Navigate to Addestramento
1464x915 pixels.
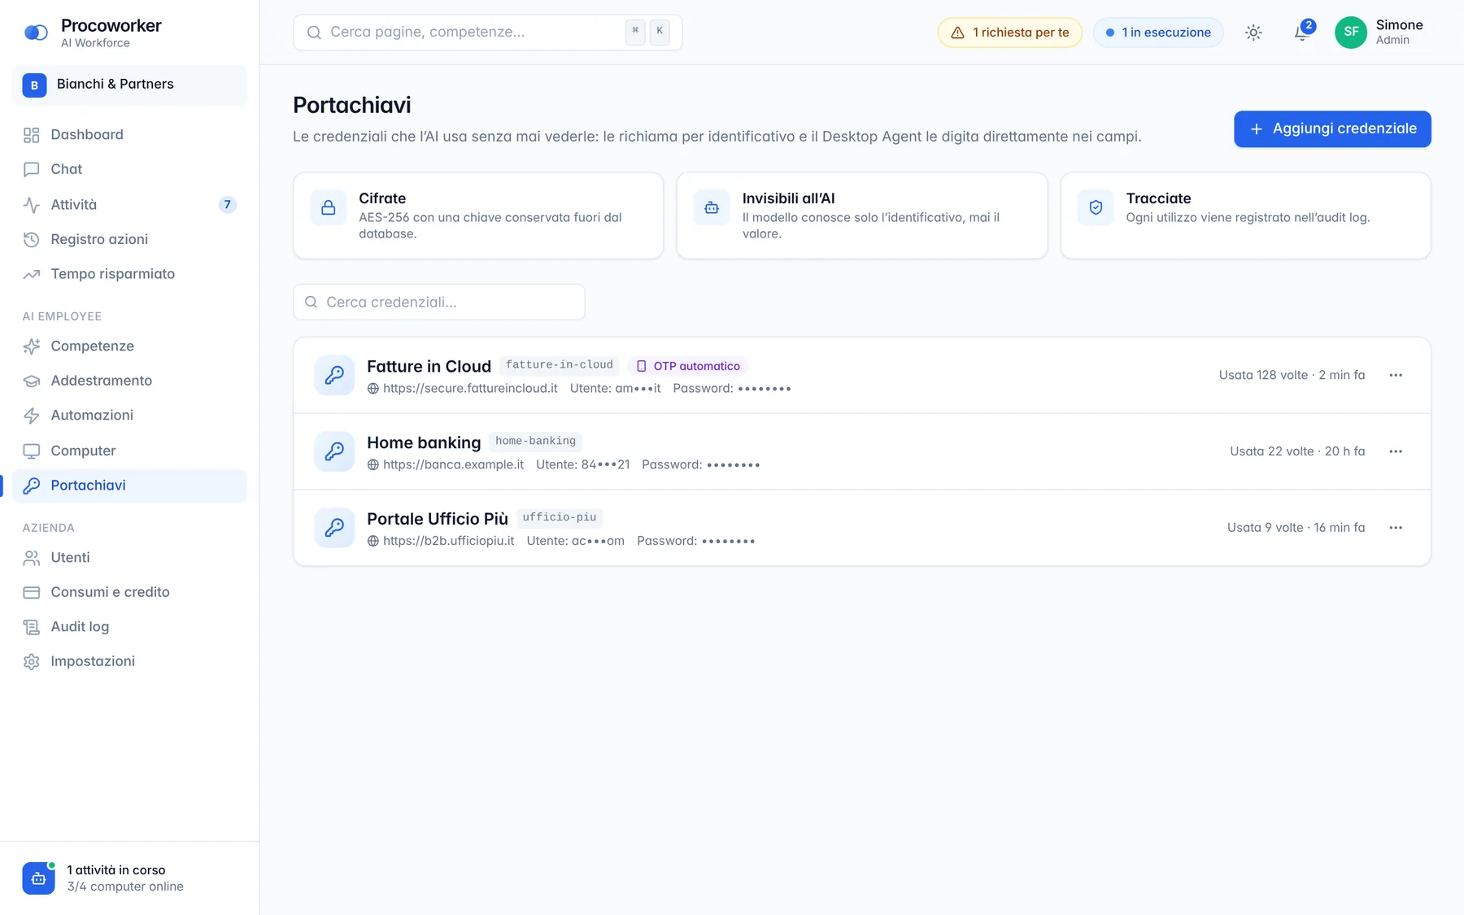coord(130,381)
